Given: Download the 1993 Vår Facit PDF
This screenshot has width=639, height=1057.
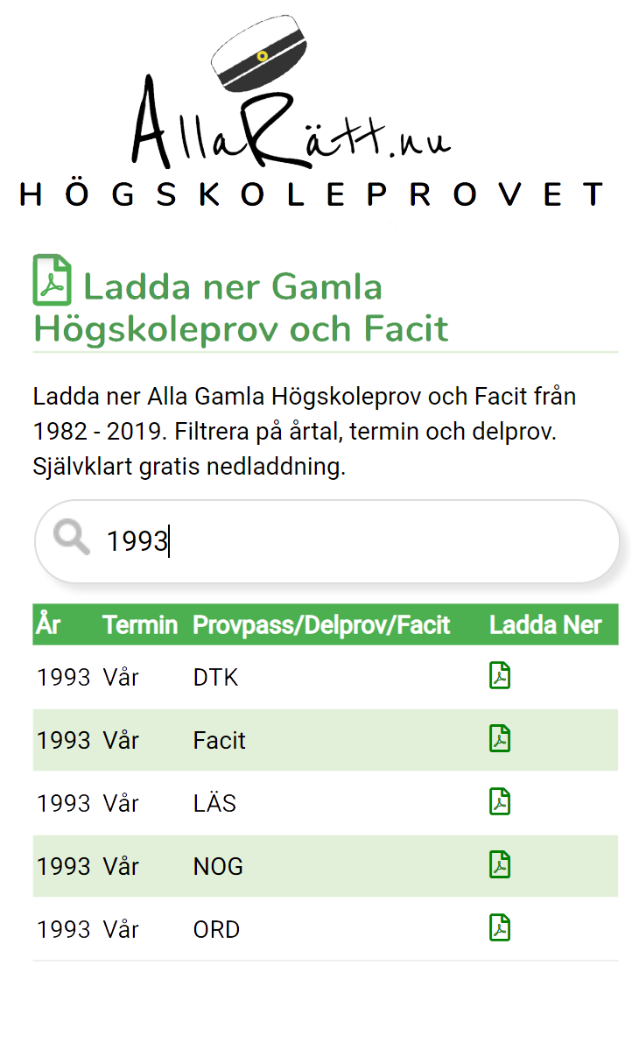Looking at the screenshot, I should 499,739.
